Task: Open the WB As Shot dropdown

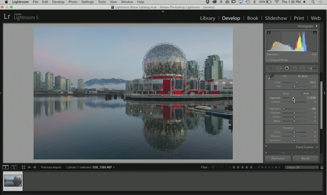Action: [x=302, y=76]
